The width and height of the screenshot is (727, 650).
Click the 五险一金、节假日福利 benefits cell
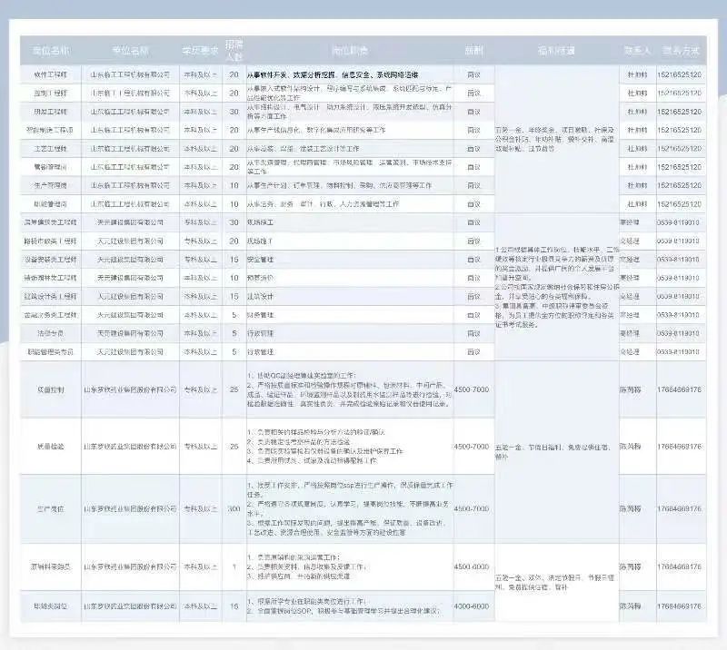pyautogui.click(x=556, y=452)
